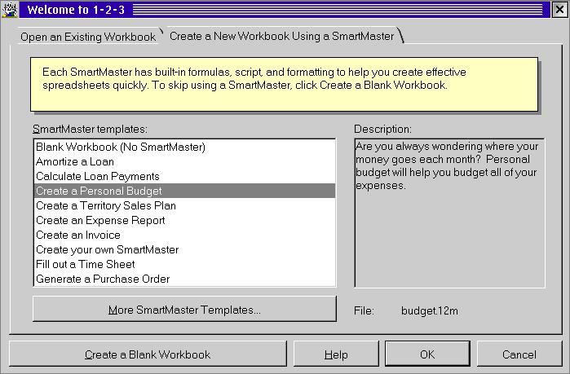Choose Create a Territory Sales Plan
This screenshot has width=570, height=374.
[x=184, y=205]
